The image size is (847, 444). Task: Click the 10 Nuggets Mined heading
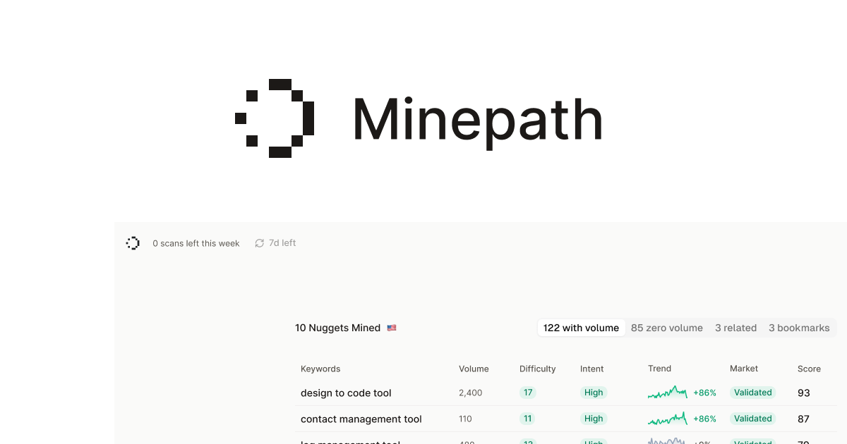click(x=337, y=328)
